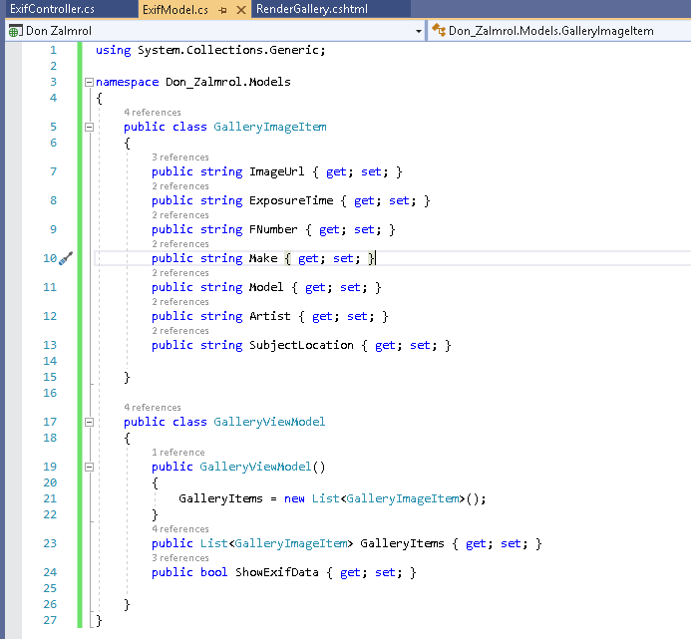Click line number 27 in the margin
The width and height of the screenshot is (691, 639).
pos(50,620)
